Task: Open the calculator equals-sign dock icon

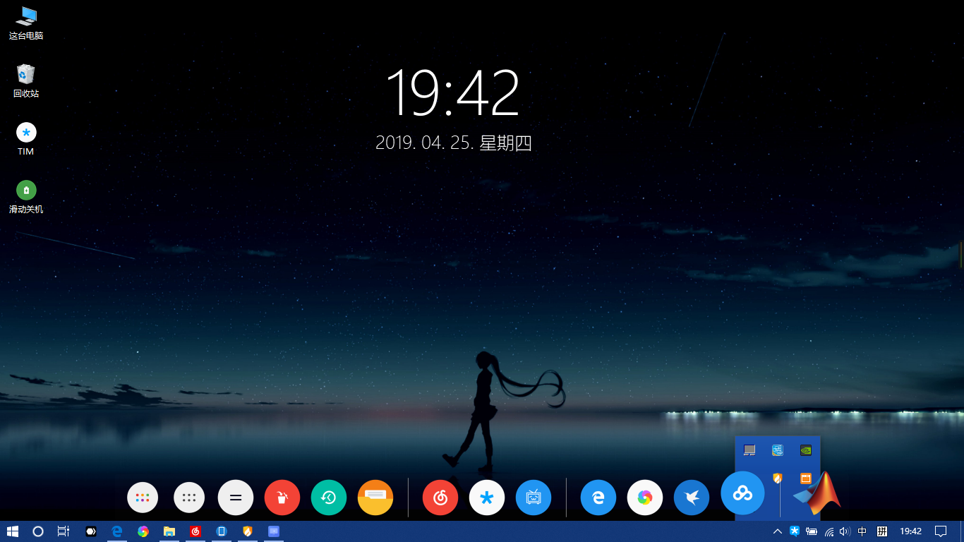Action: point(236,498)
